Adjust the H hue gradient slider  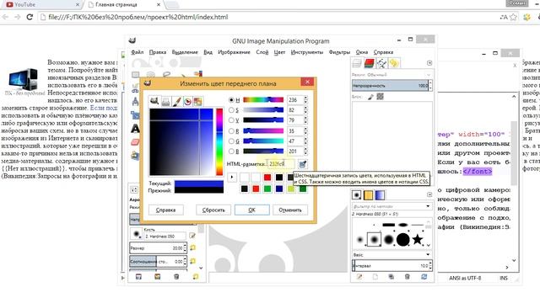coord(263,100)
